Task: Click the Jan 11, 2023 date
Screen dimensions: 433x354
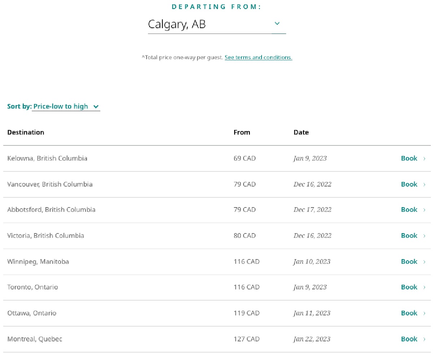Action: (312, 313)
